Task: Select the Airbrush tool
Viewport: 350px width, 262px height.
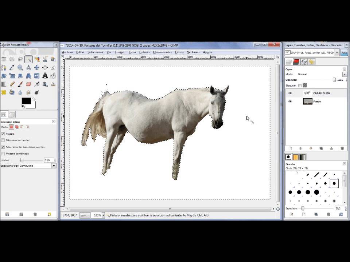Action: [37, 84]
